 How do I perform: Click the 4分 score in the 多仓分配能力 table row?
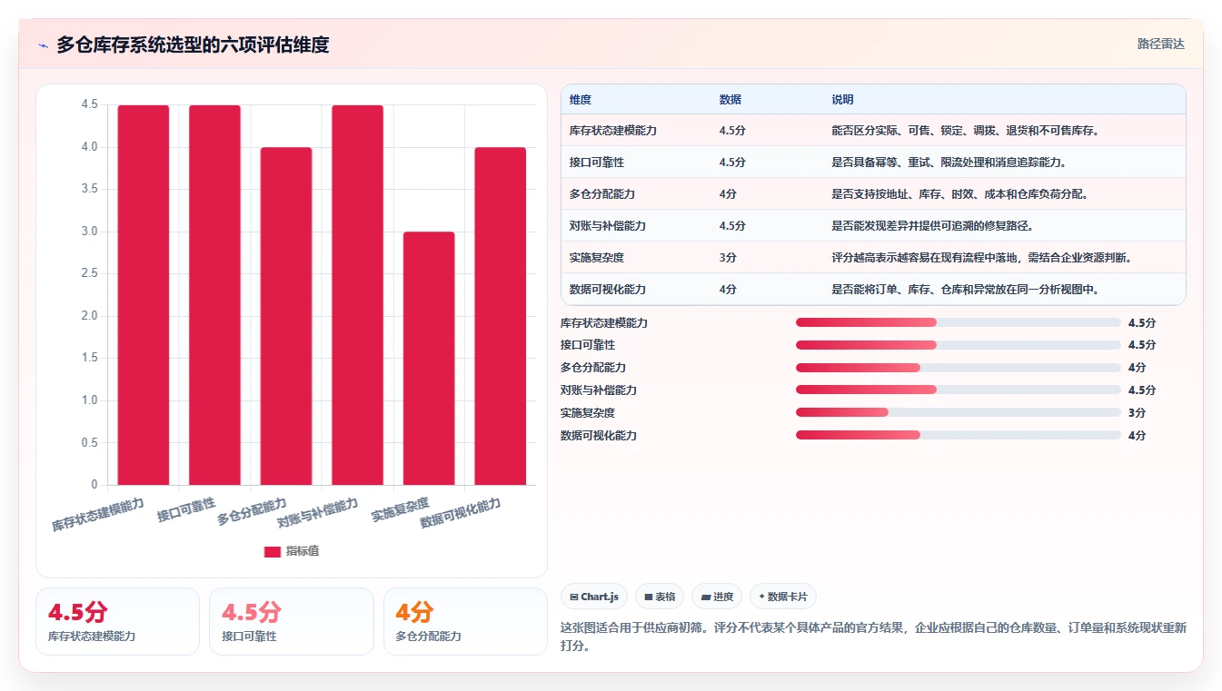[x=728, y=194]
